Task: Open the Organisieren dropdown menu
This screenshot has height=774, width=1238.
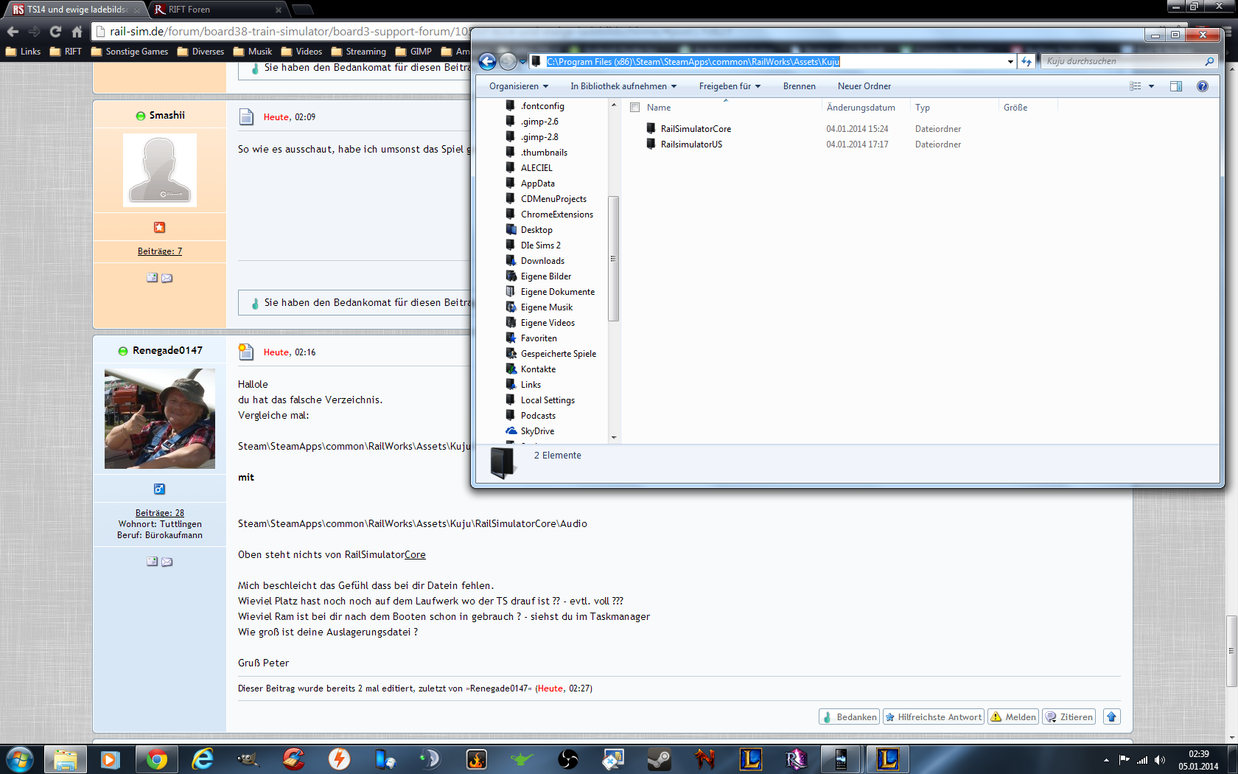Action: [519, 86]
